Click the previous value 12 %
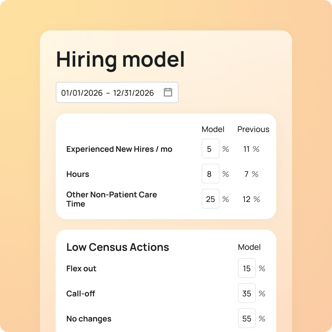This screenshot has width=332, height=332. point(251,199)
